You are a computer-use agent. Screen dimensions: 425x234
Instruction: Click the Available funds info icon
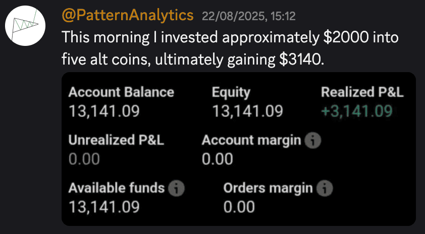point(177,189)
